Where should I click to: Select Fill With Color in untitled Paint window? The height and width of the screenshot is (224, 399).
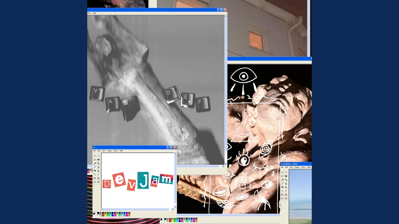point(286,176)
